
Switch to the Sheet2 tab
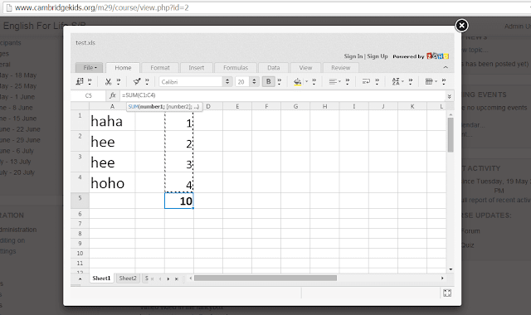(128, 279)
